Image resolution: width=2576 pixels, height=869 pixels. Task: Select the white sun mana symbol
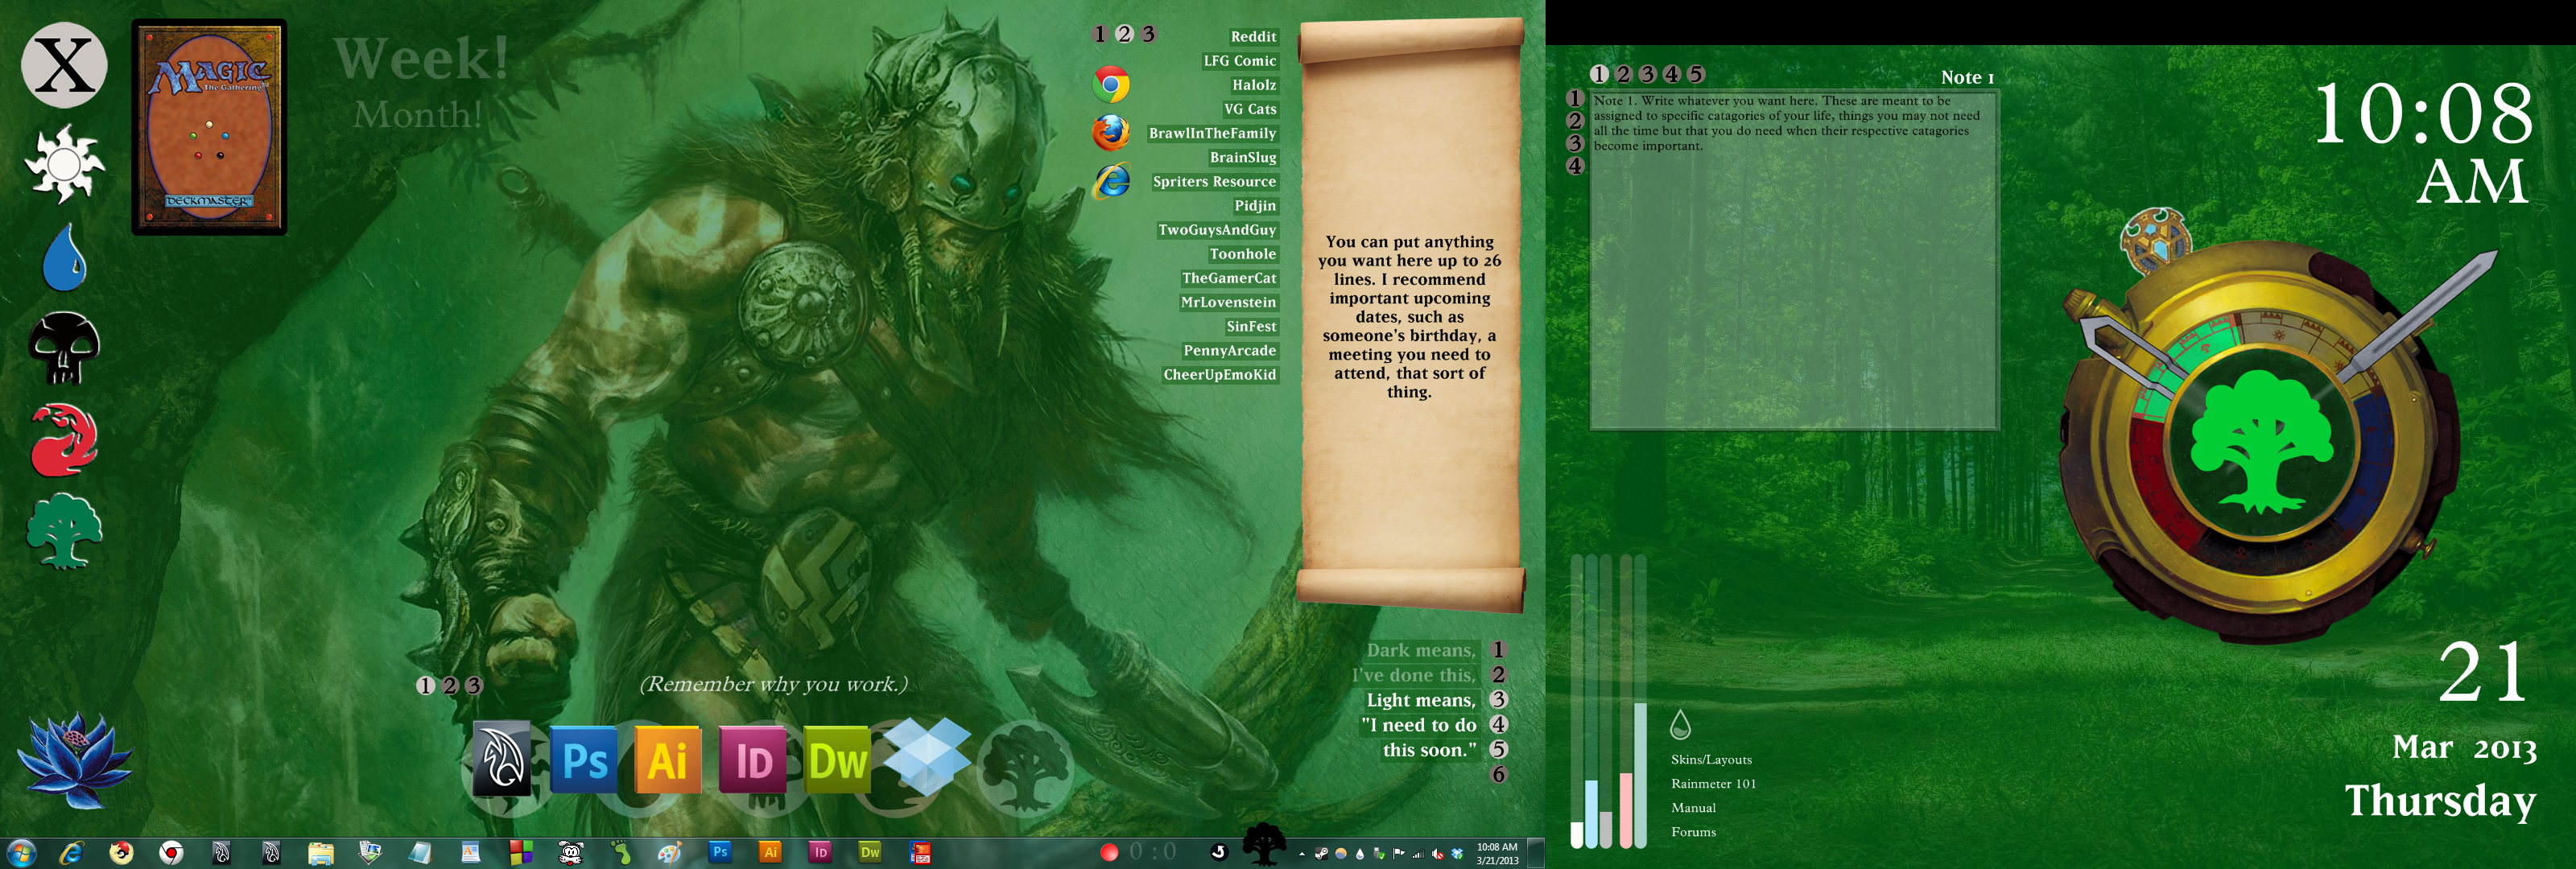64,163
